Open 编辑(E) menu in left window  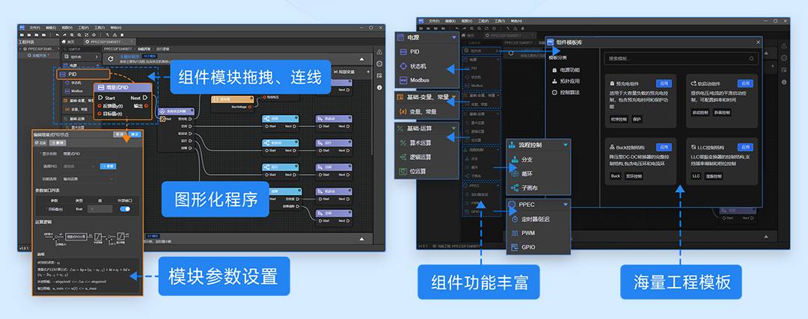point(51,28)
